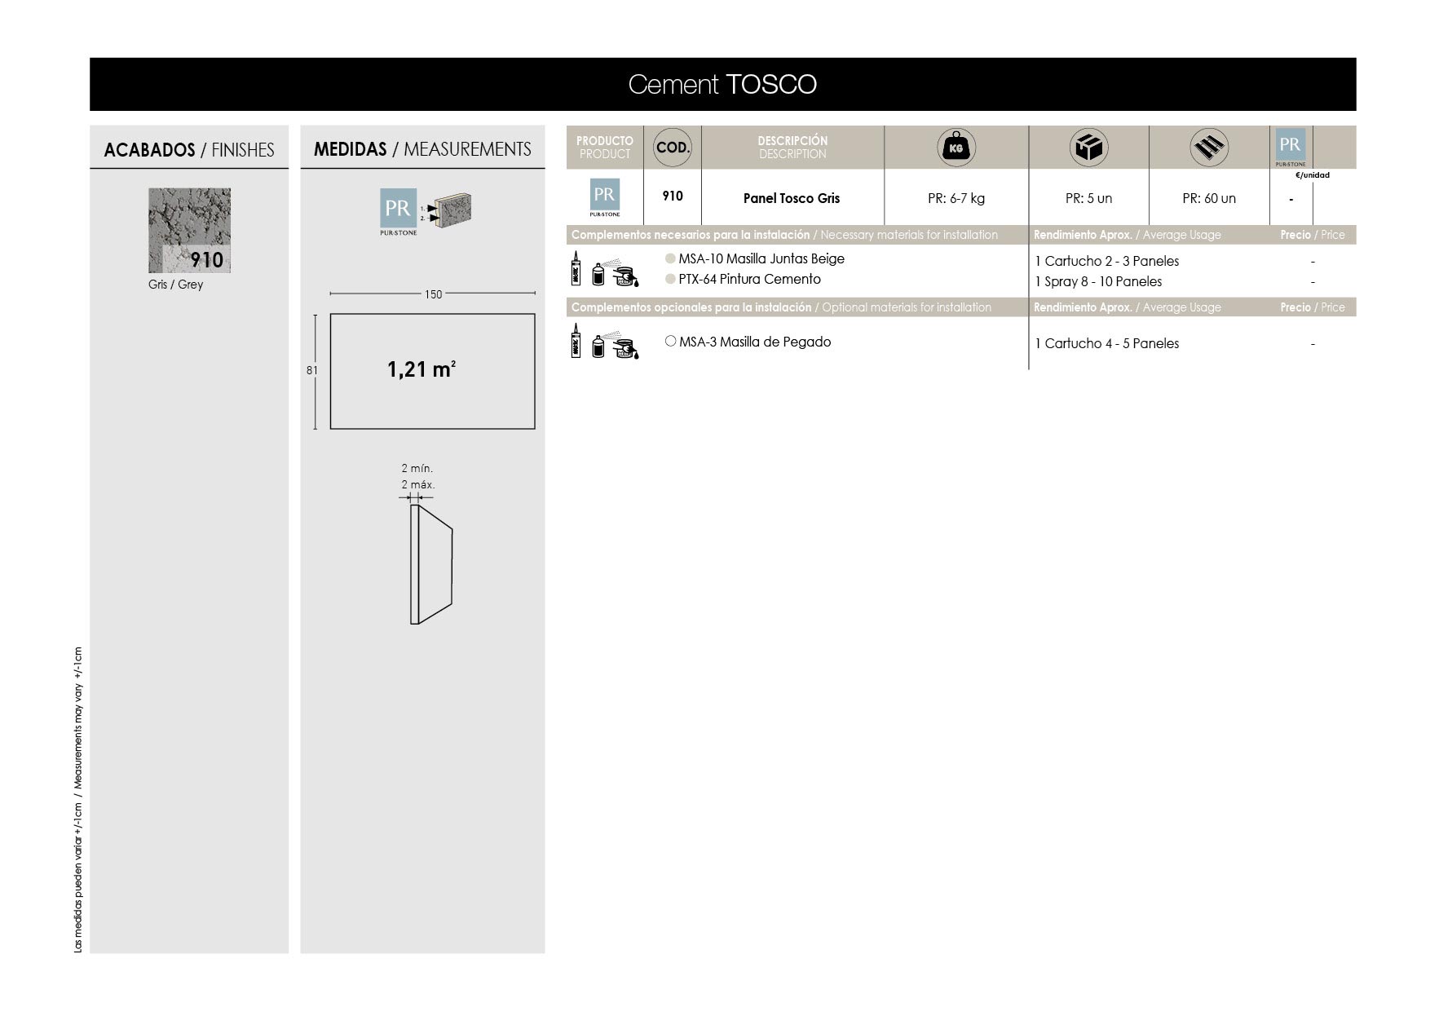The height and width of the screenshot is (1011, 1430).
Task: Click 1 Cartucho 4 - 5 Paneles usage
Action: click(x=1107, y=343)
